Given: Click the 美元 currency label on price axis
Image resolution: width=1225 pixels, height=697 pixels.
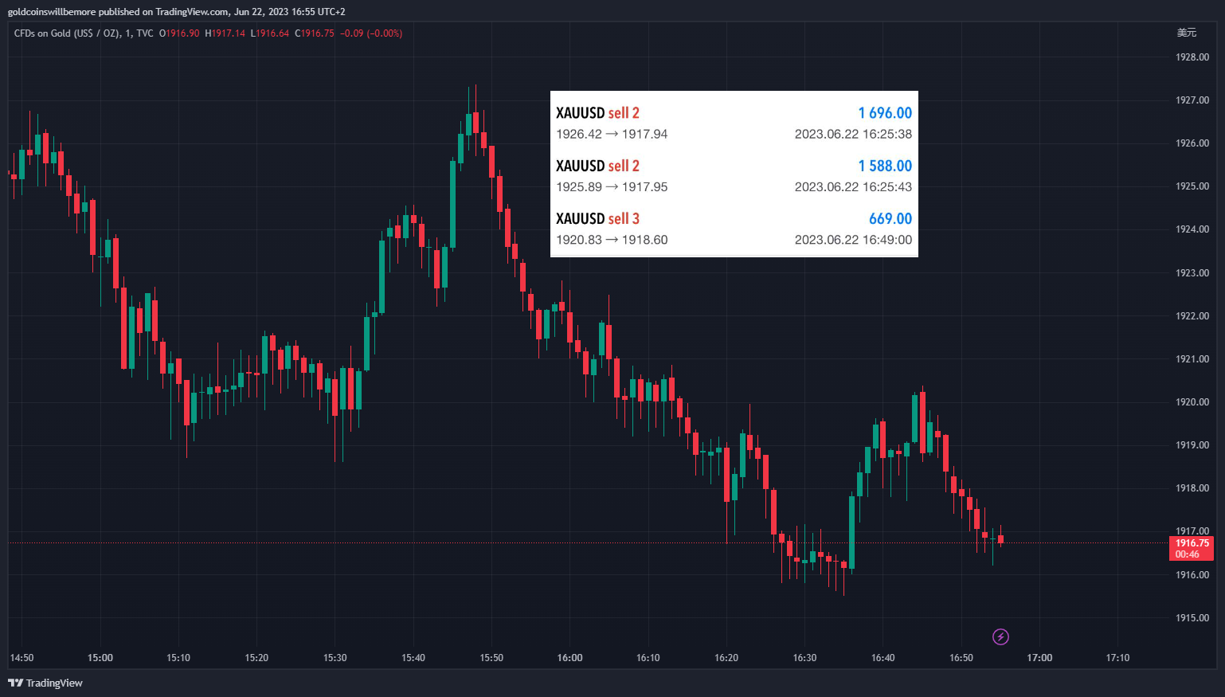Looking at the screenshot, I should 1187,33.
